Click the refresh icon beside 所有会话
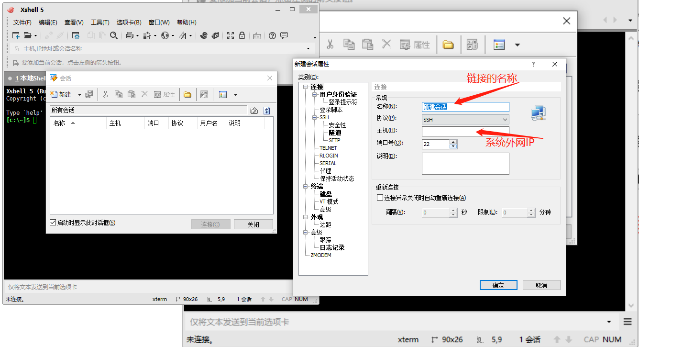The height and width of the screenshot is (347, 683). click(267, 110)
